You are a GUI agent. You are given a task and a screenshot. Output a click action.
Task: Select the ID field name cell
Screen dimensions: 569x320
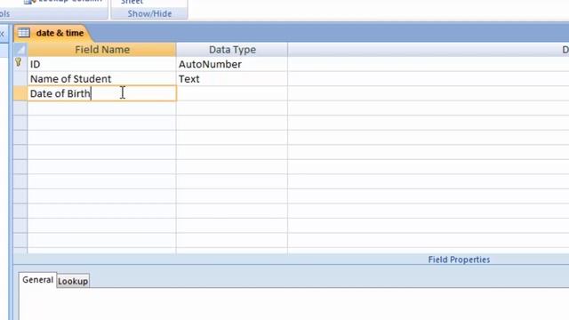click(102, 64)
